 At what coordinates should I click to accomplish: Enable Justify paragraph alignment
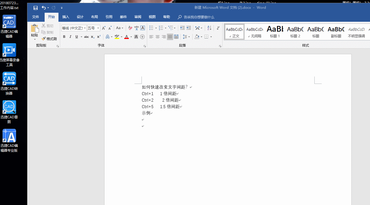[170, 36]
